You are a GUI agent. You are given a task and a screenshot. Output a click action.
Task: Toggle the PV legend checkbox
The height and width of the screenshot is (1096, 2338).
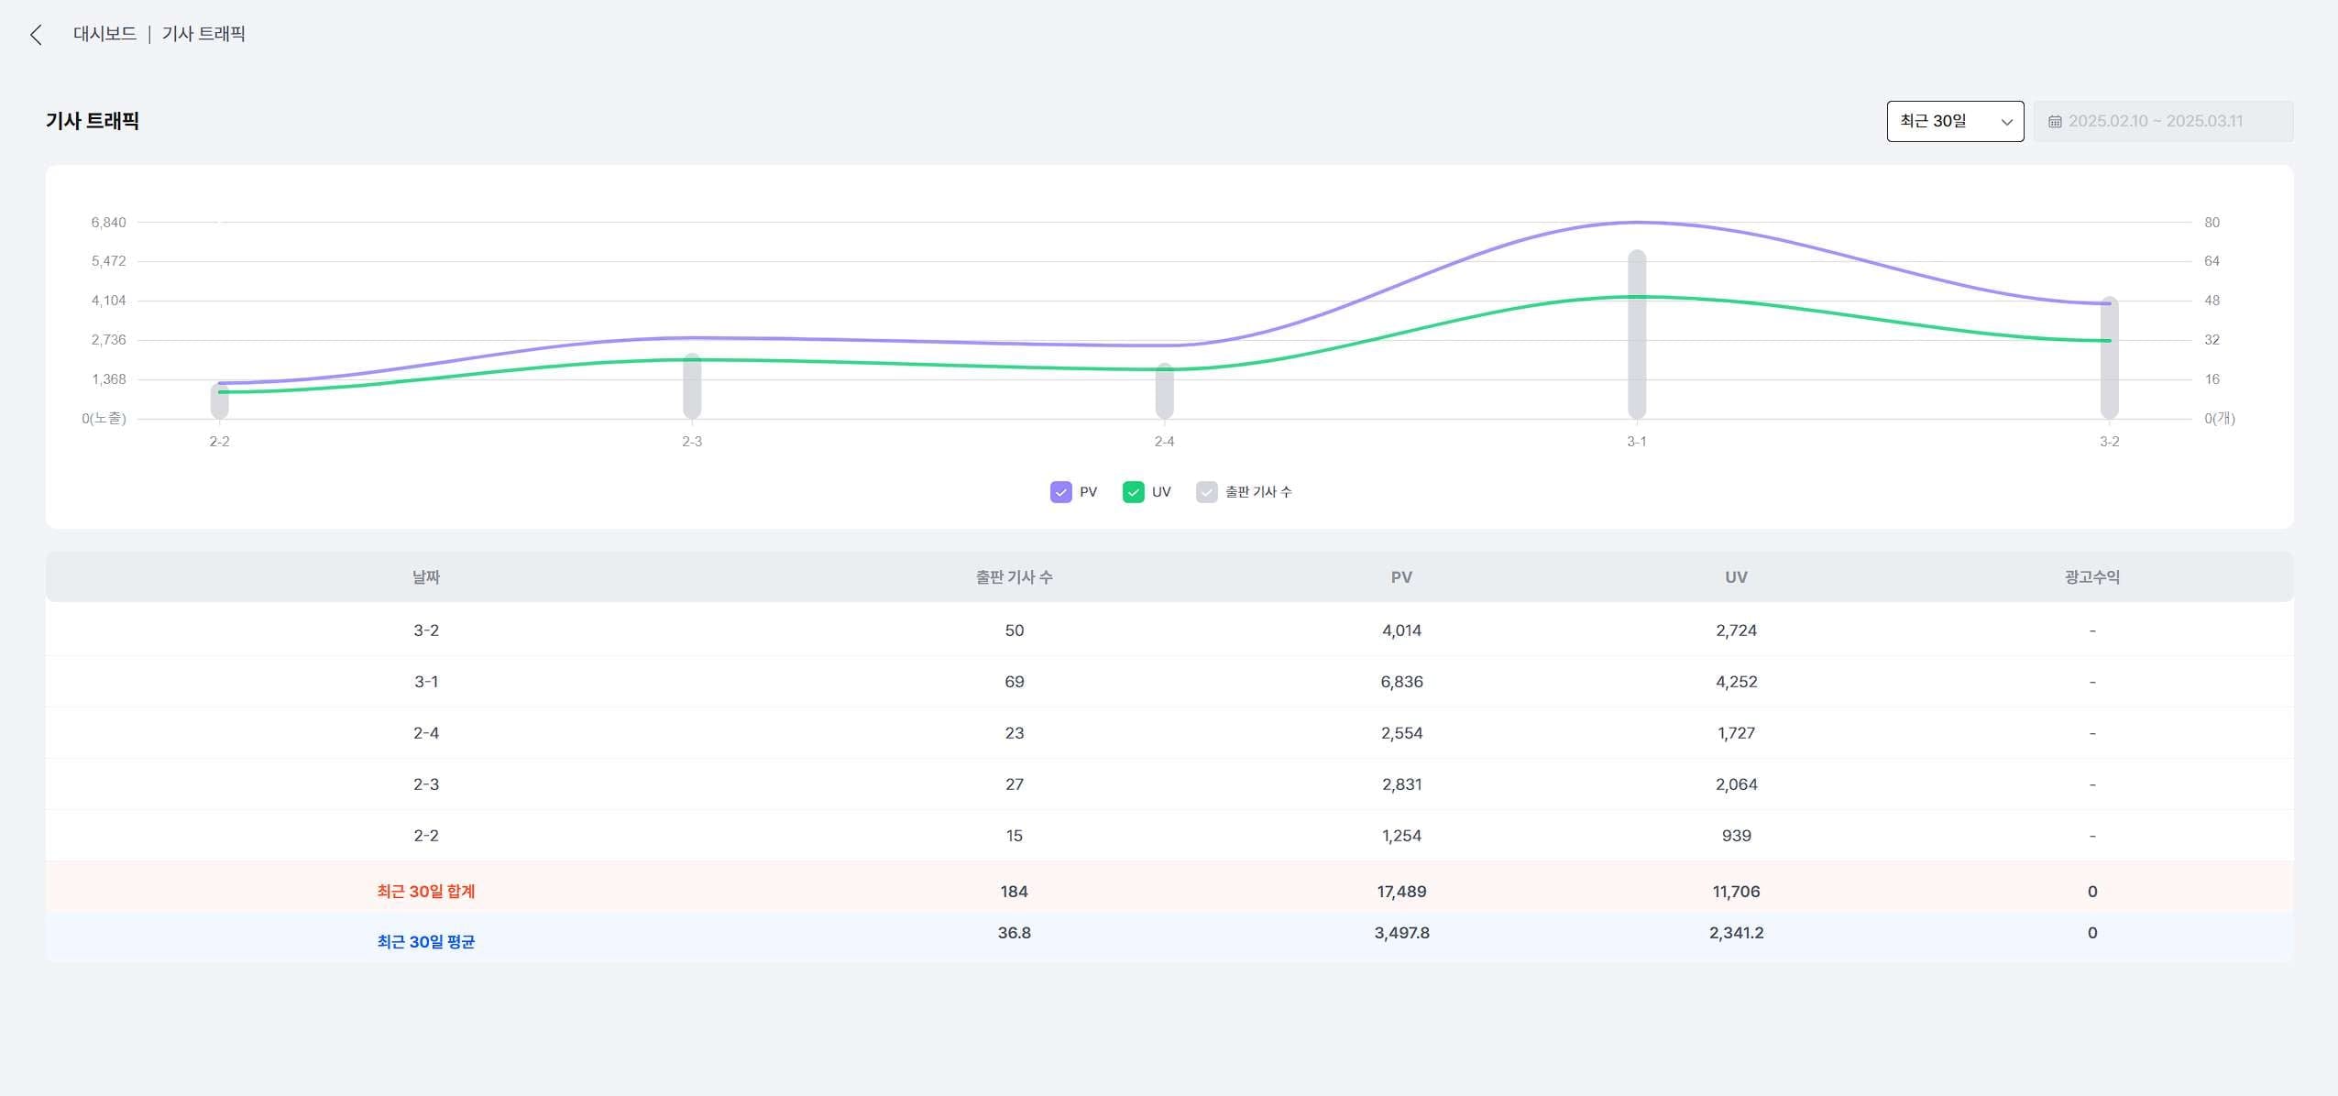pos(1060,492)
